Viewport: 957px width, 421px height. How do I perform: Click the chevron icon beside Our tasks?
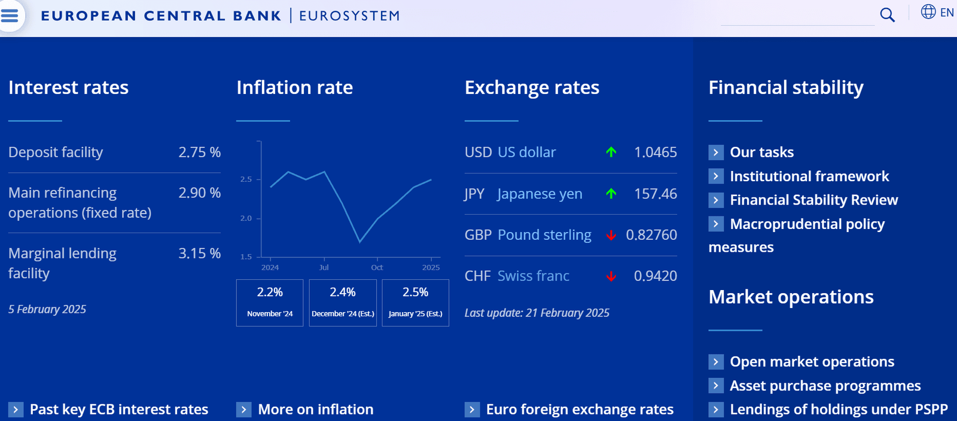pos(716,152)
